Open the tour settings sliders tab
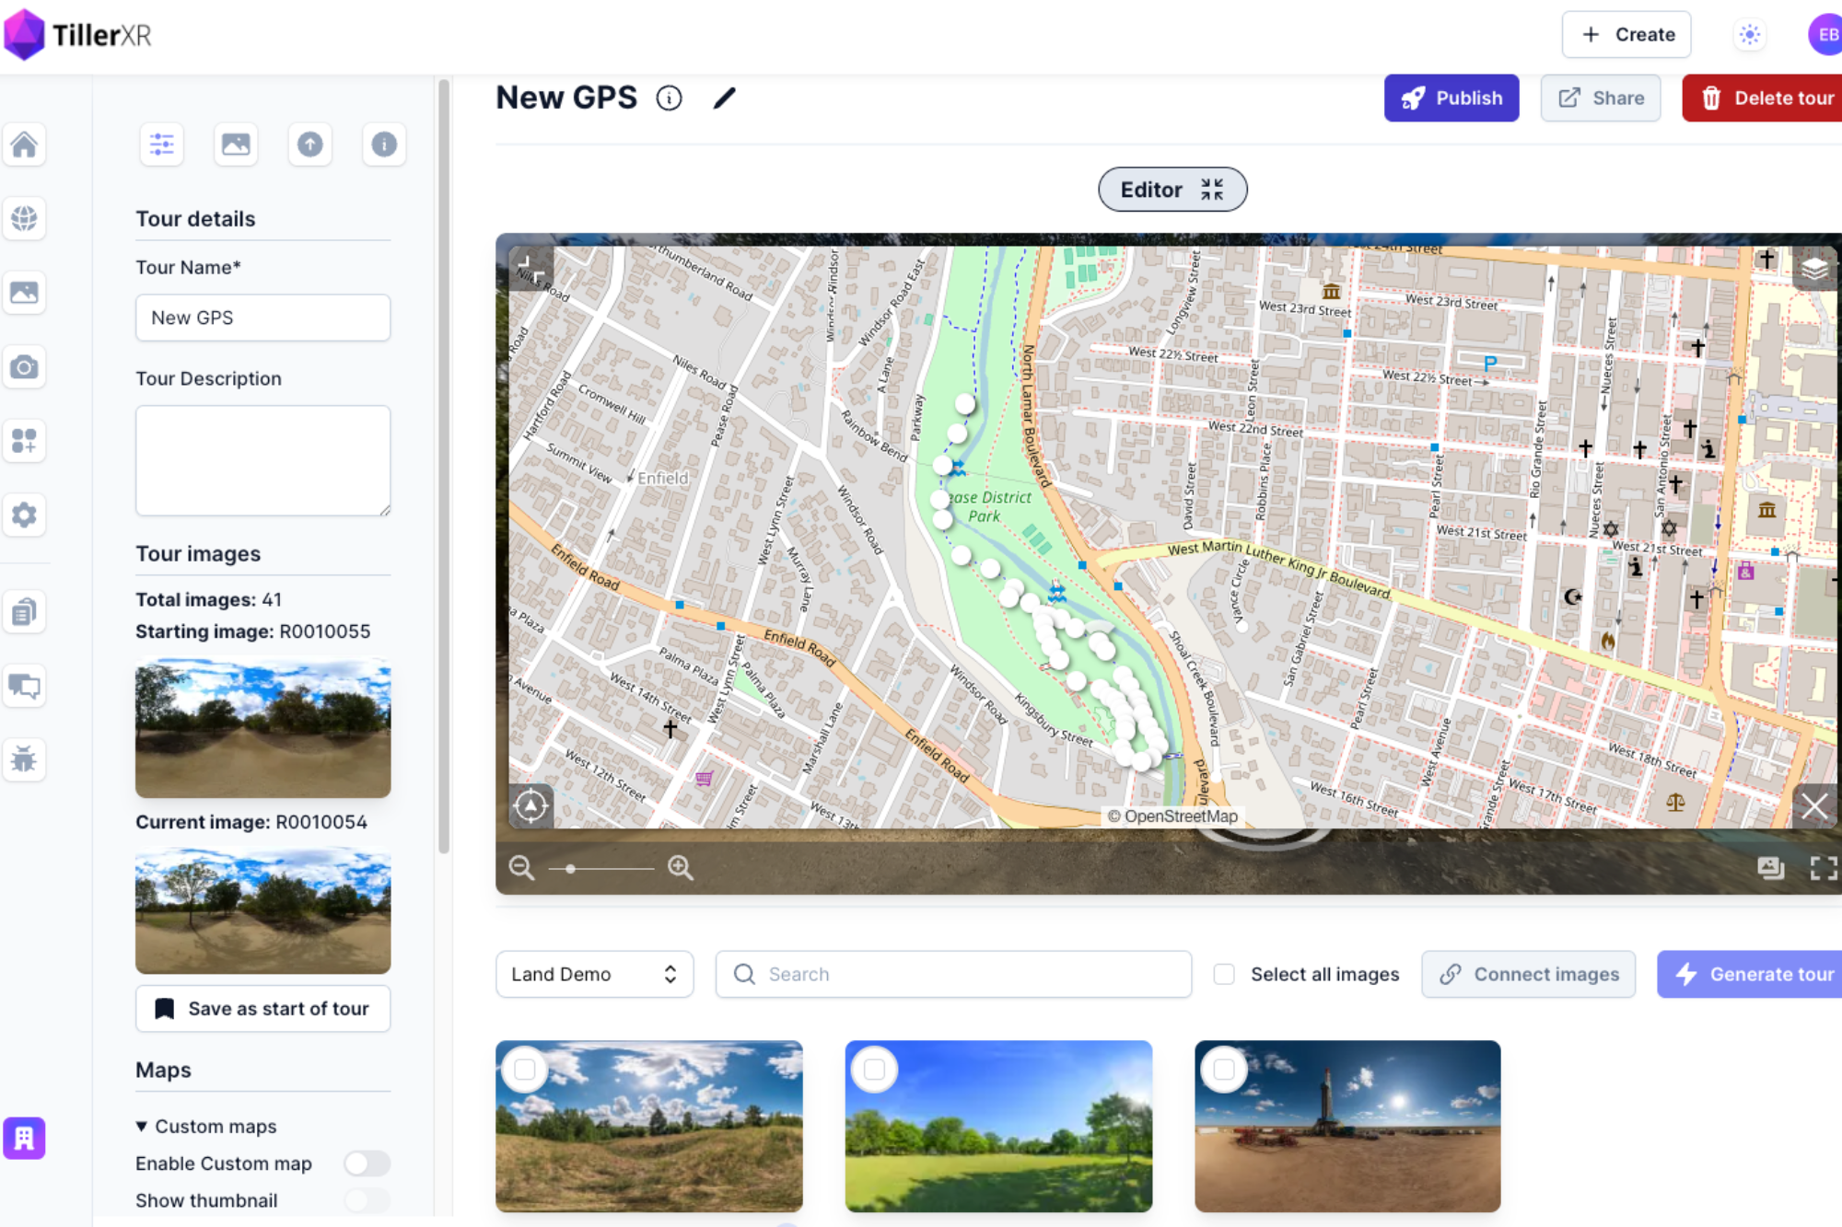 (162, 145)
